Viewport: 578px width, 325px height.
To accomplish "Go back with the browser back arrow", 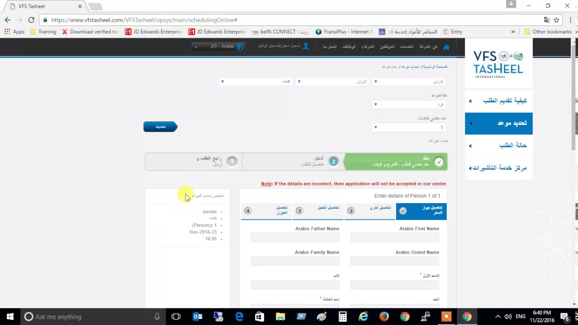I will pos(7,20).
